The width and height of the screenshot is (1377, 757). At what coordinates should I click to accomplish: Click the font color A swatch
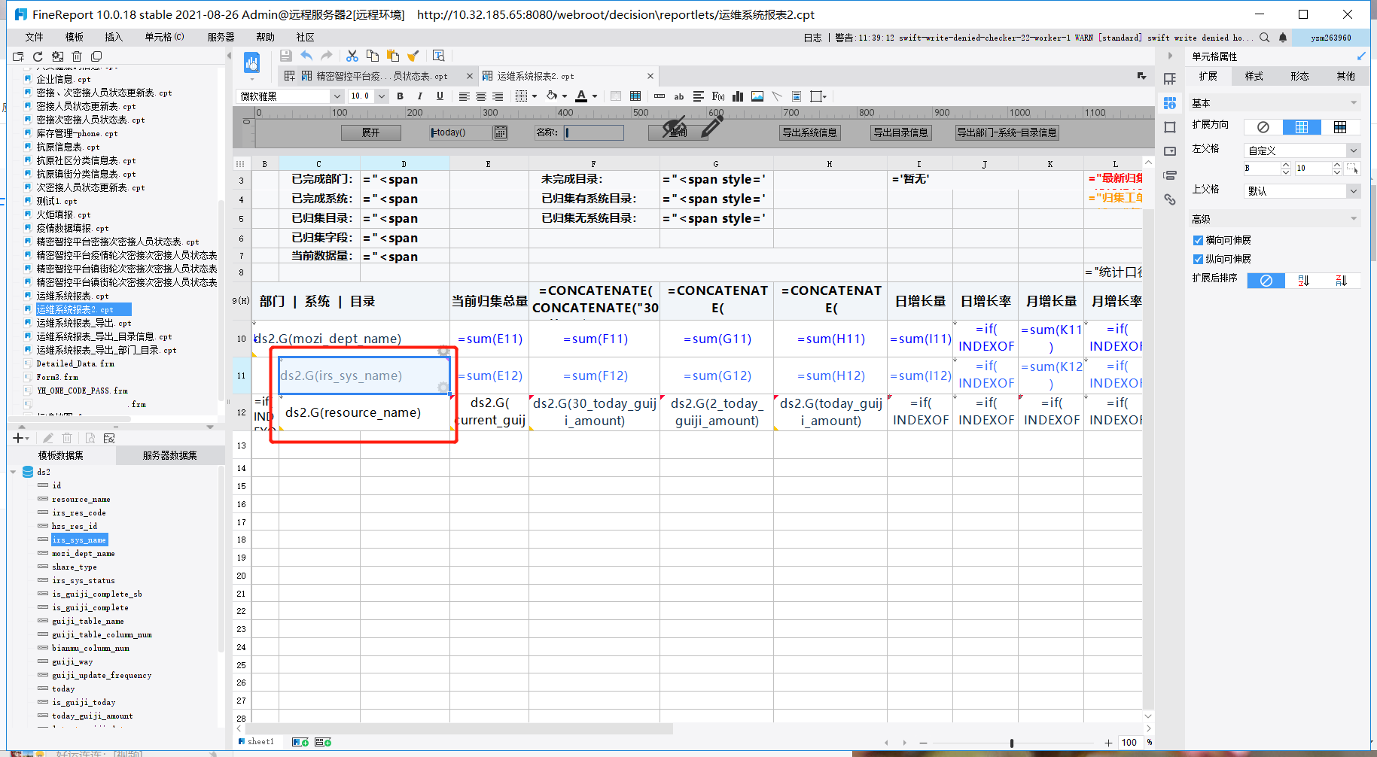pos(581,96)
